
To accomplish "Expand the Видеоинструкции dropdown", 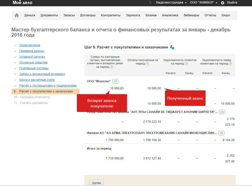I will [171, 3].
